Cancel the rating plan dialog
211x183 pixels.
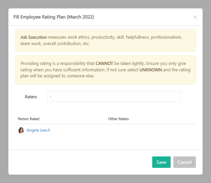(184, 162)
